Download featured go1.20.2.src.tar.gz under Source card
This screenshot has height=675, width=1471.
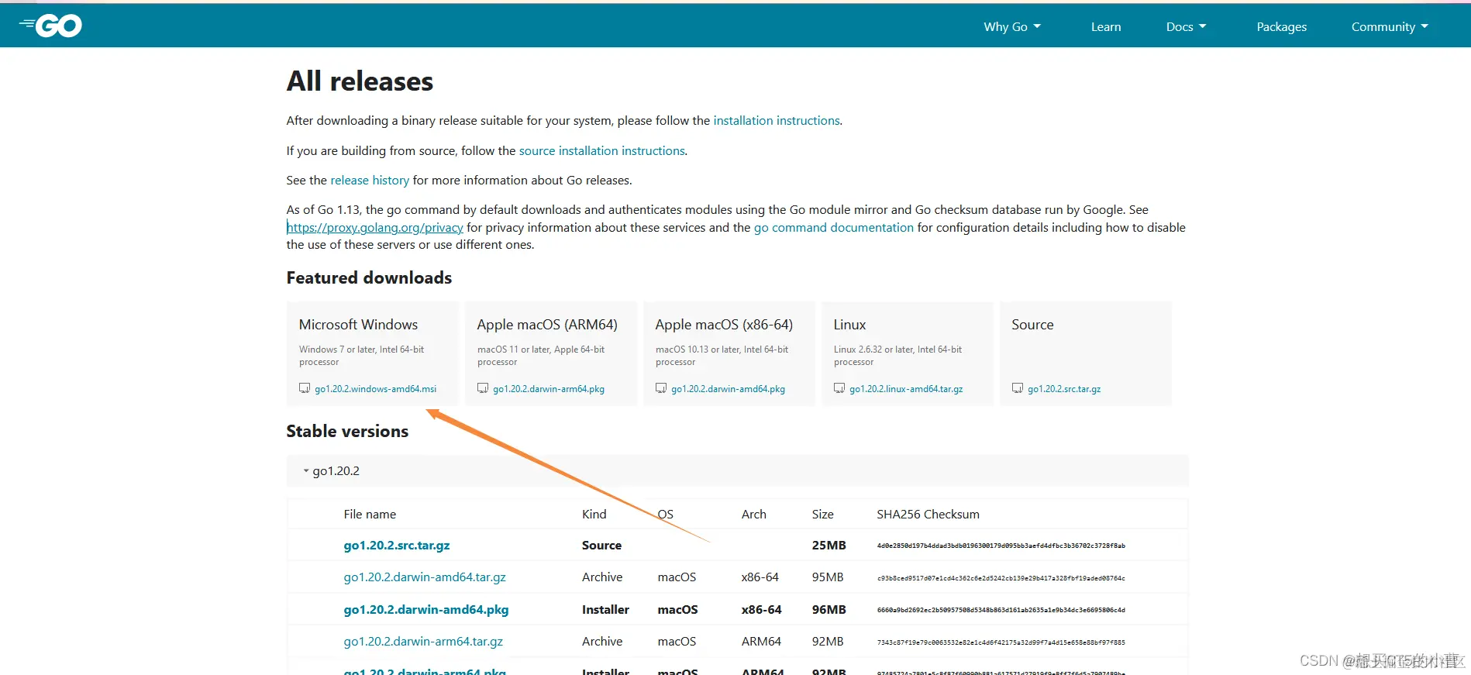[x=1064, y=389]
